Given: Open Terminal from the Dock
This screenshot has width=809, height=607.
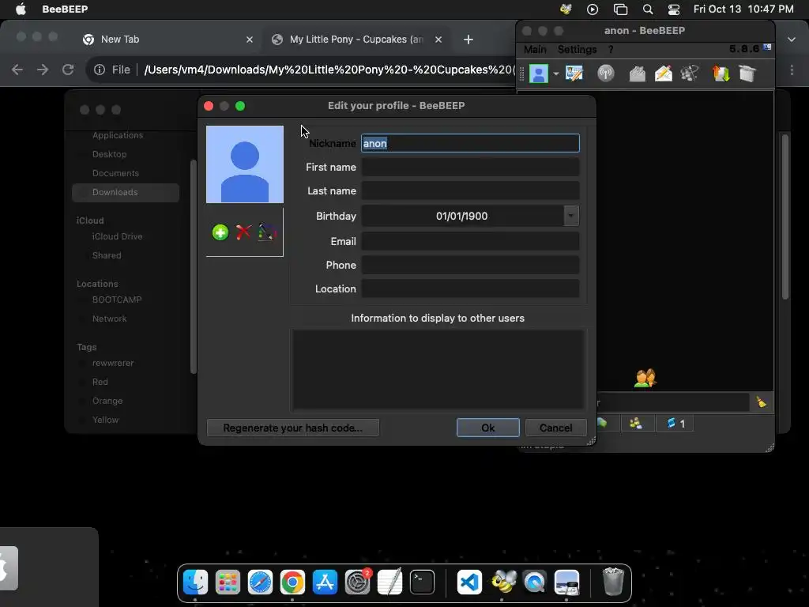Looking at the screenshot, I should pyautogui.click(x=422, y=582).
